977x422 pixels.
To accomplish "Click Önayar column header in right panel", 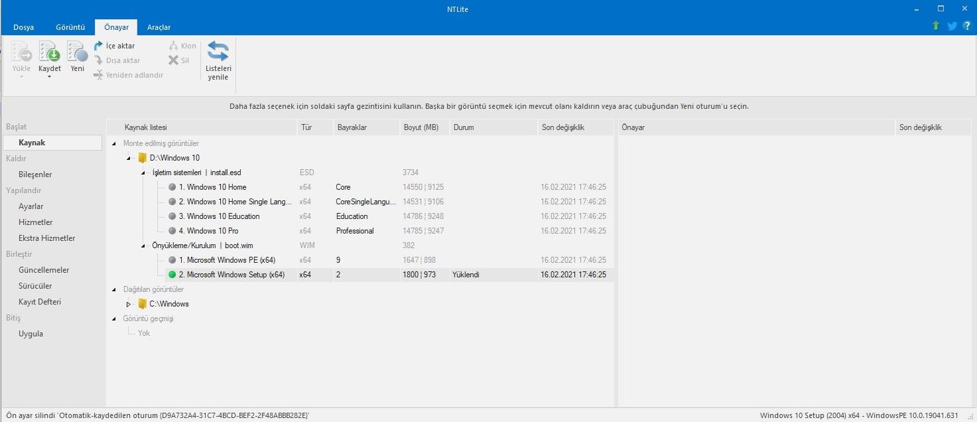I will point(756,127).
